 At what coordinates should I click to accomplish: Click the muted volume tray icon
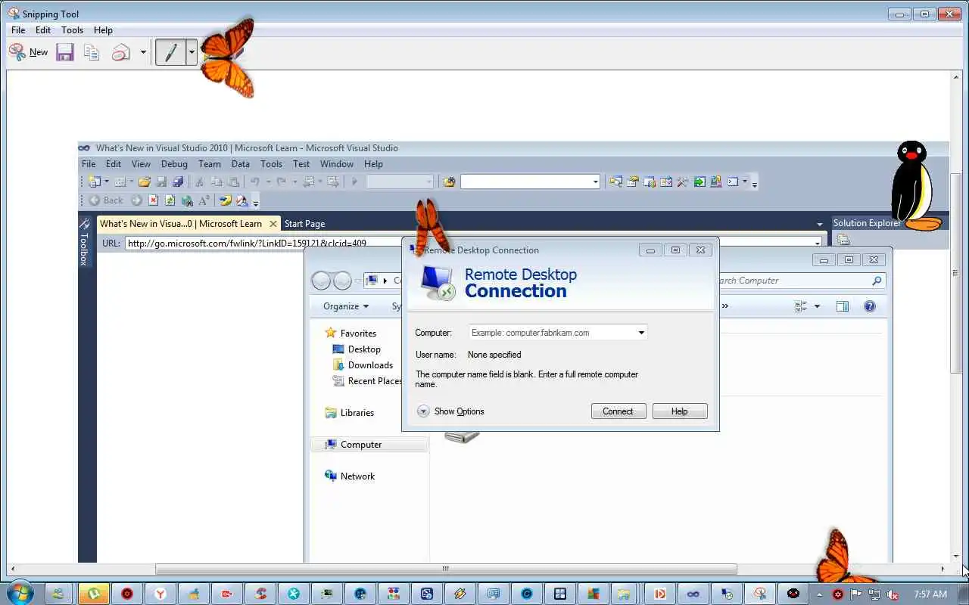(x=893, y=594)
